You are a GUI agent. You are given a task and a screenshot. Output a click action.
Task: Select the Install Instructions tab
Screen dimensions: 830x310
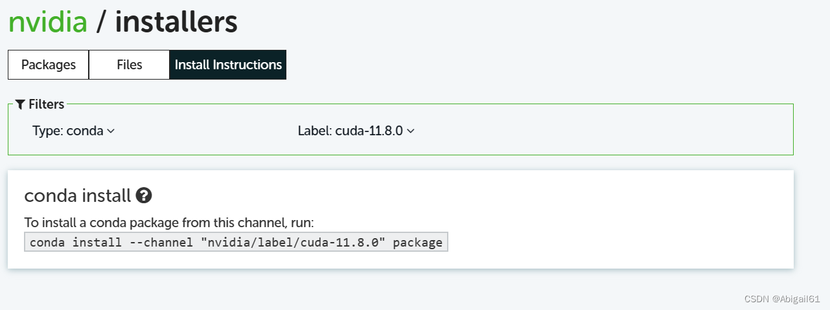228,65
